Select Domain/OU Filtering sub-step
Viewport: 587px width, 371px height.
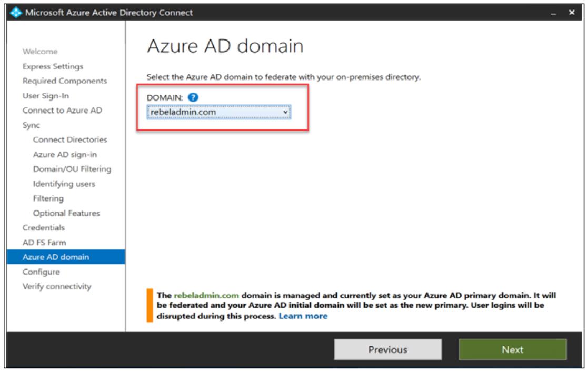(x=72, y=169)
